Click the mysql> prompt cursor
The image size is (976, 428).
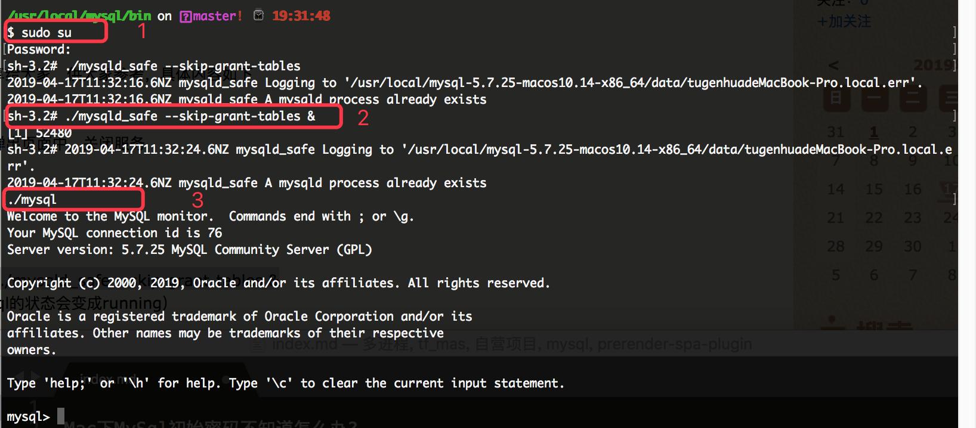(61, 416)
